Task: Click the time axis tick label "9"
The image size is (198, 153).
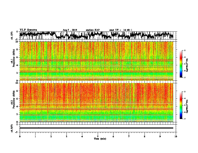Action: coord(160,136)
